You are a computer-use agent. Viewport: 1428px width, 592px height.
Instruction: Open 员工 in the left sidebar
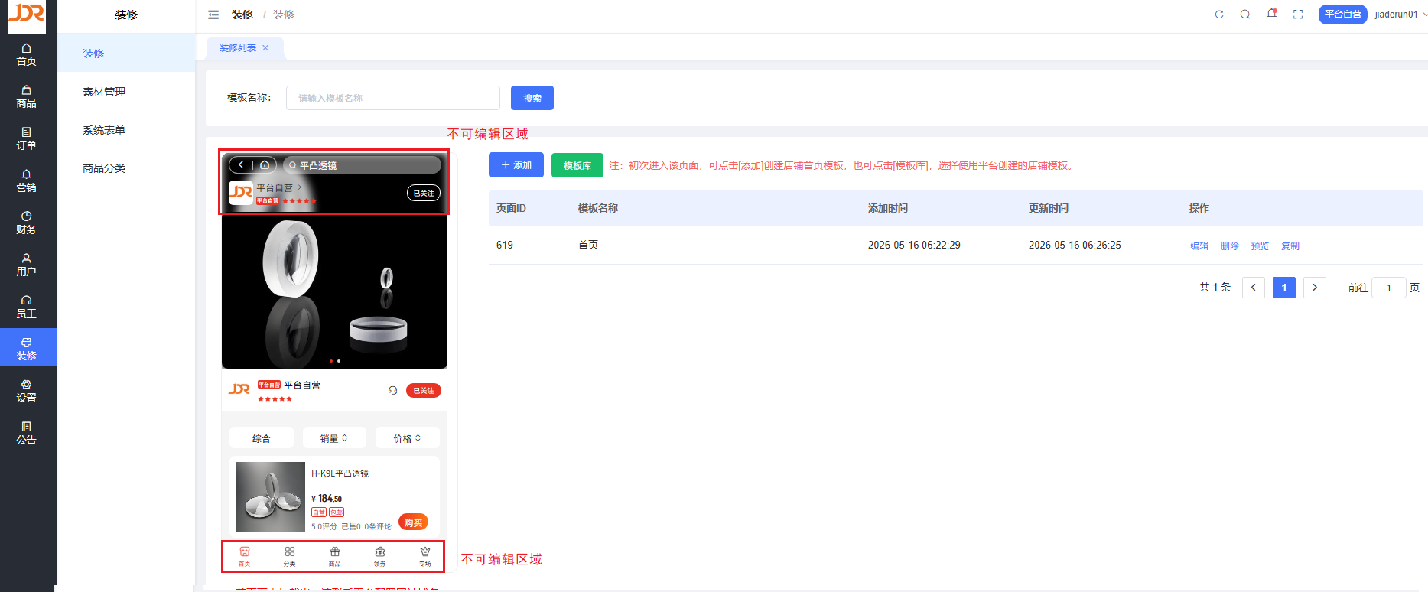point(27,307)
